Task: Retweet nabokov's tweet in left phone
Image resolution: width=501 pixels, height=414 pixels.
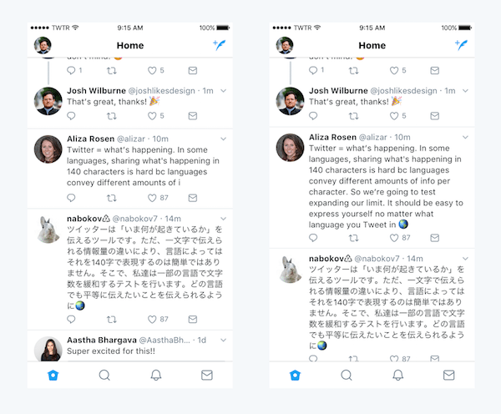Action: [112, 320]
